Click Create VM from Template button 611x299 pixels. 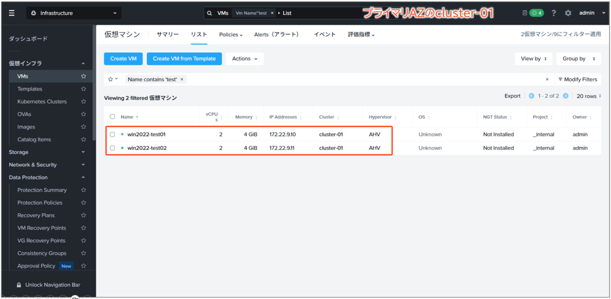[x=184, y=59]
